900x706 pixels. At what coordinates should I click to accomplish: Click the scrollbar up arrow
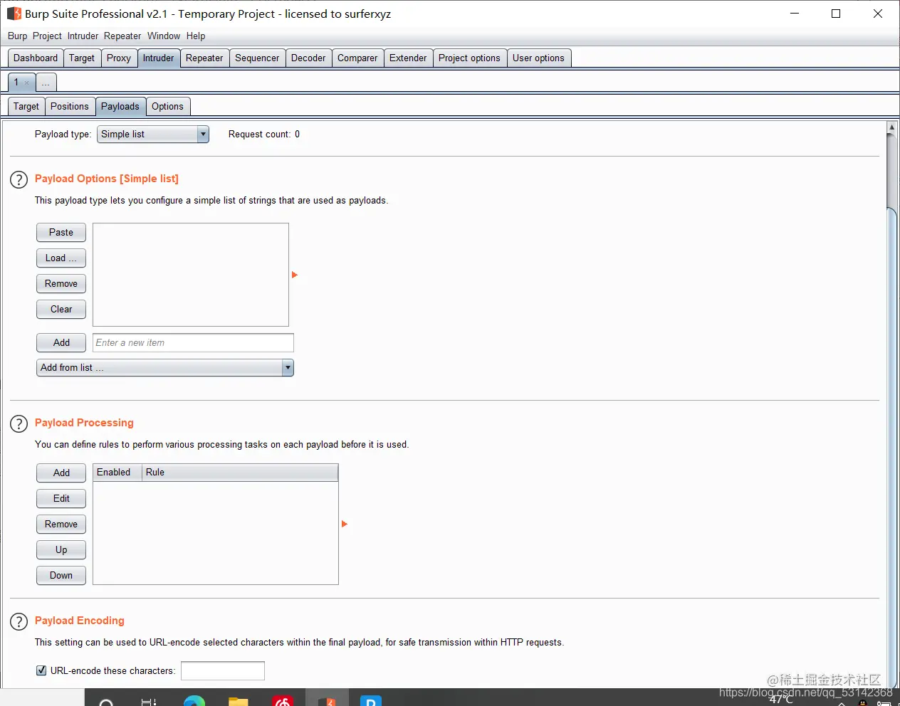click(x=891, y=128)
